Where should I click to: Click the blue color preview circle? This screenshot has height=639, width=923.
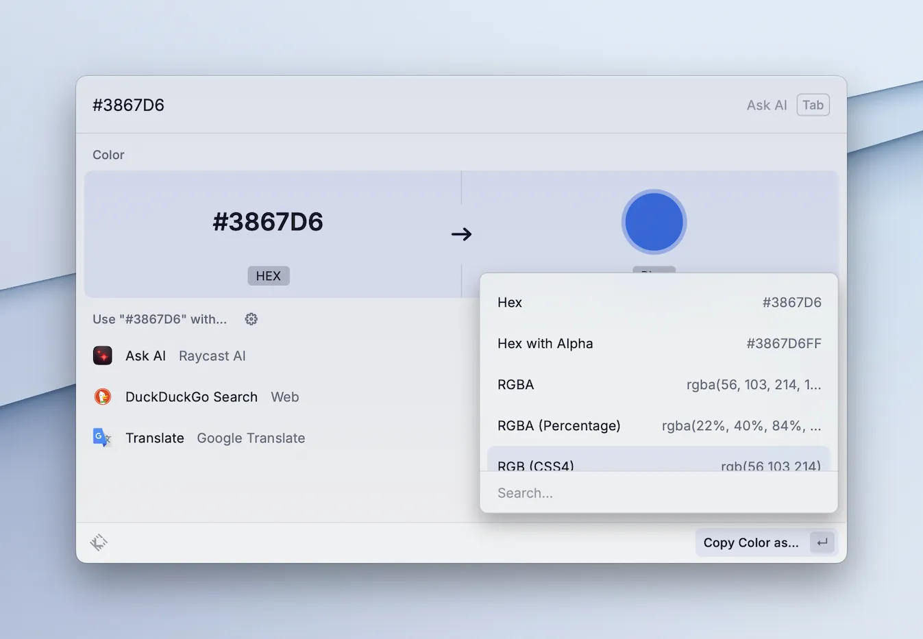click(x=654, y=223)
